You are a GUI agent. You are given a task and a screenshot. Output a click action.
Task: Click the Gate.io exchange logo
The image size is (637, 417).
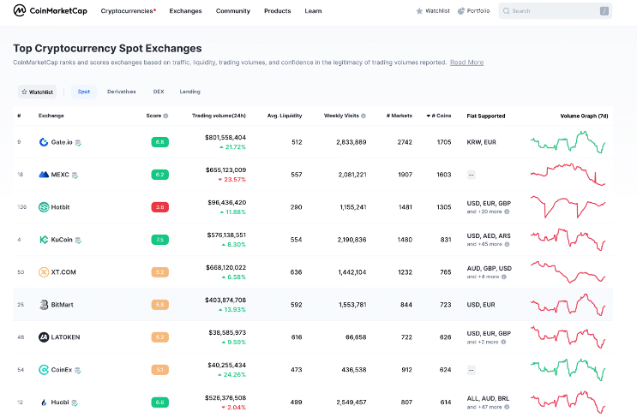(44, 142)
